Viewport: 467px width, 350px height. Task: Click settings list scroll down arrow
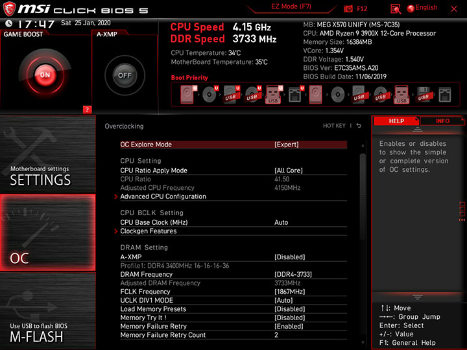coord(363,343)
